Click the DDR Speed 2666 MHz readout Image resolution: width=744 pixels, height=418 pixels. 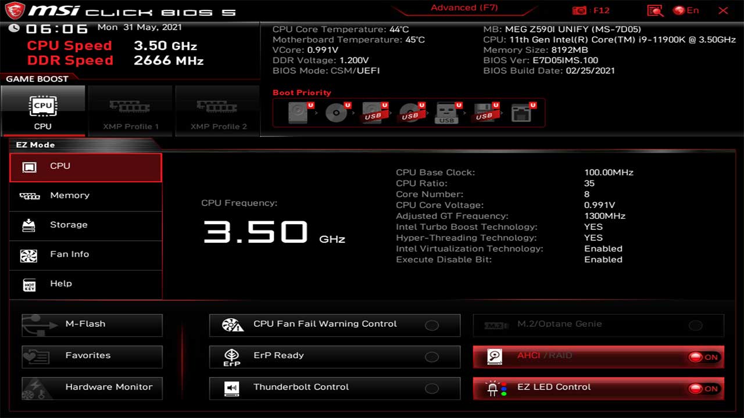click(x=116, y=60)
